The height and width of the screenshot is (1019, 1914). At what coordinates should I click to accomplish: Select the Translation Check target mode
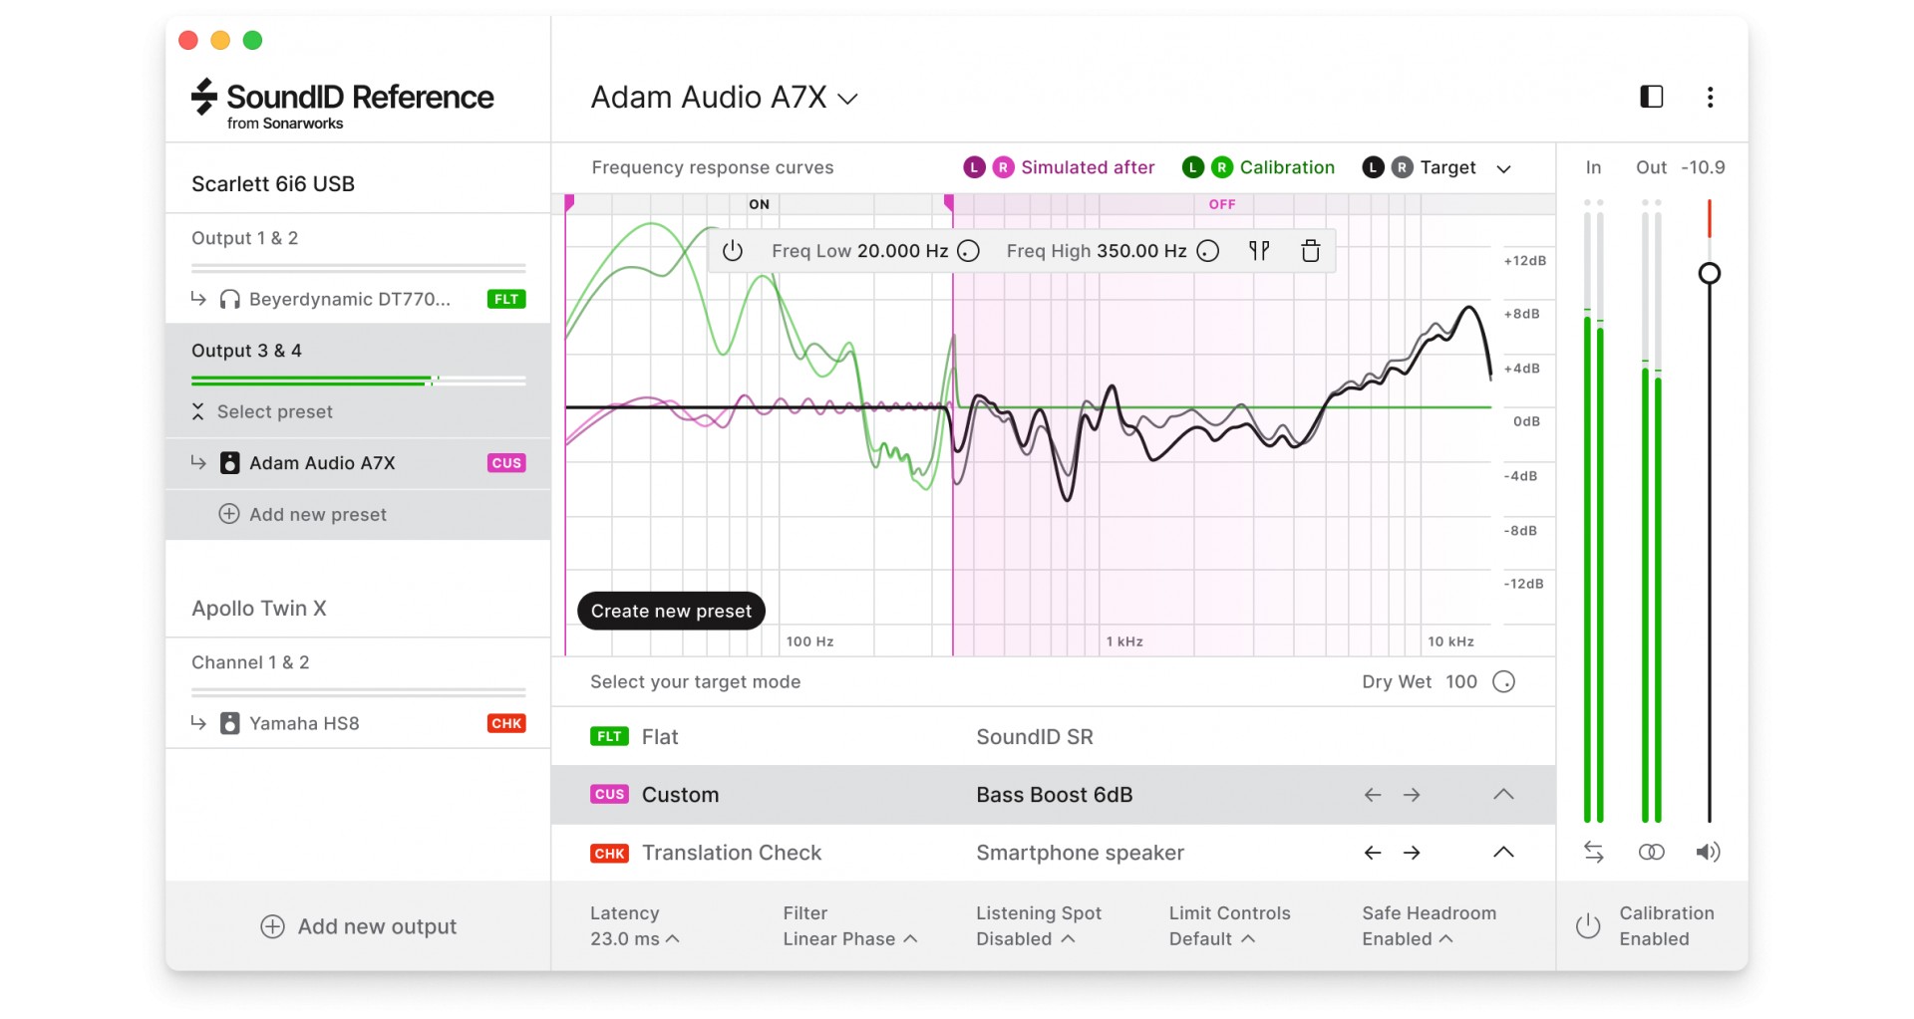pyautogui.click(x=731, y=853)
